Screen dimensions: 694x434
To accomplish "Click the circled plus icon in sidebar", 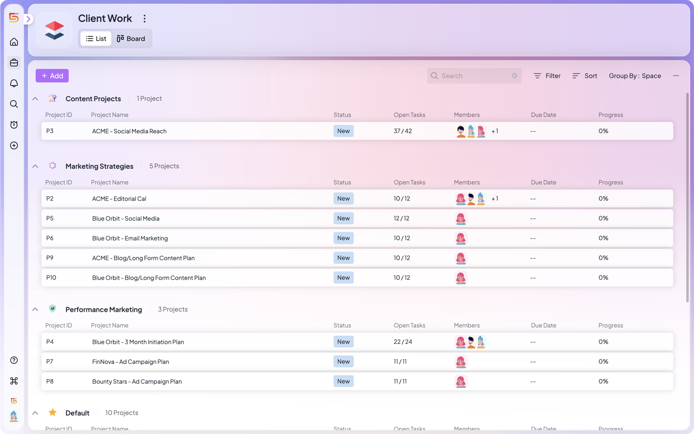I will 14,145.
